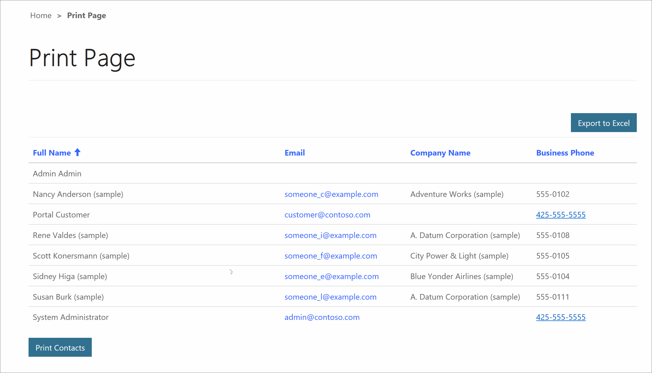Click System Administrator's phone number link

pyautogui.click(x=561, y=317)
